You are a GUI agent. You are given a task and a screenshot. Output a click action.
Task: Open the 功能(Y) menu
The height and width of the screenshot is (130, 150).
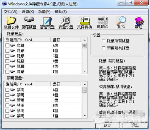click(44, 12)
